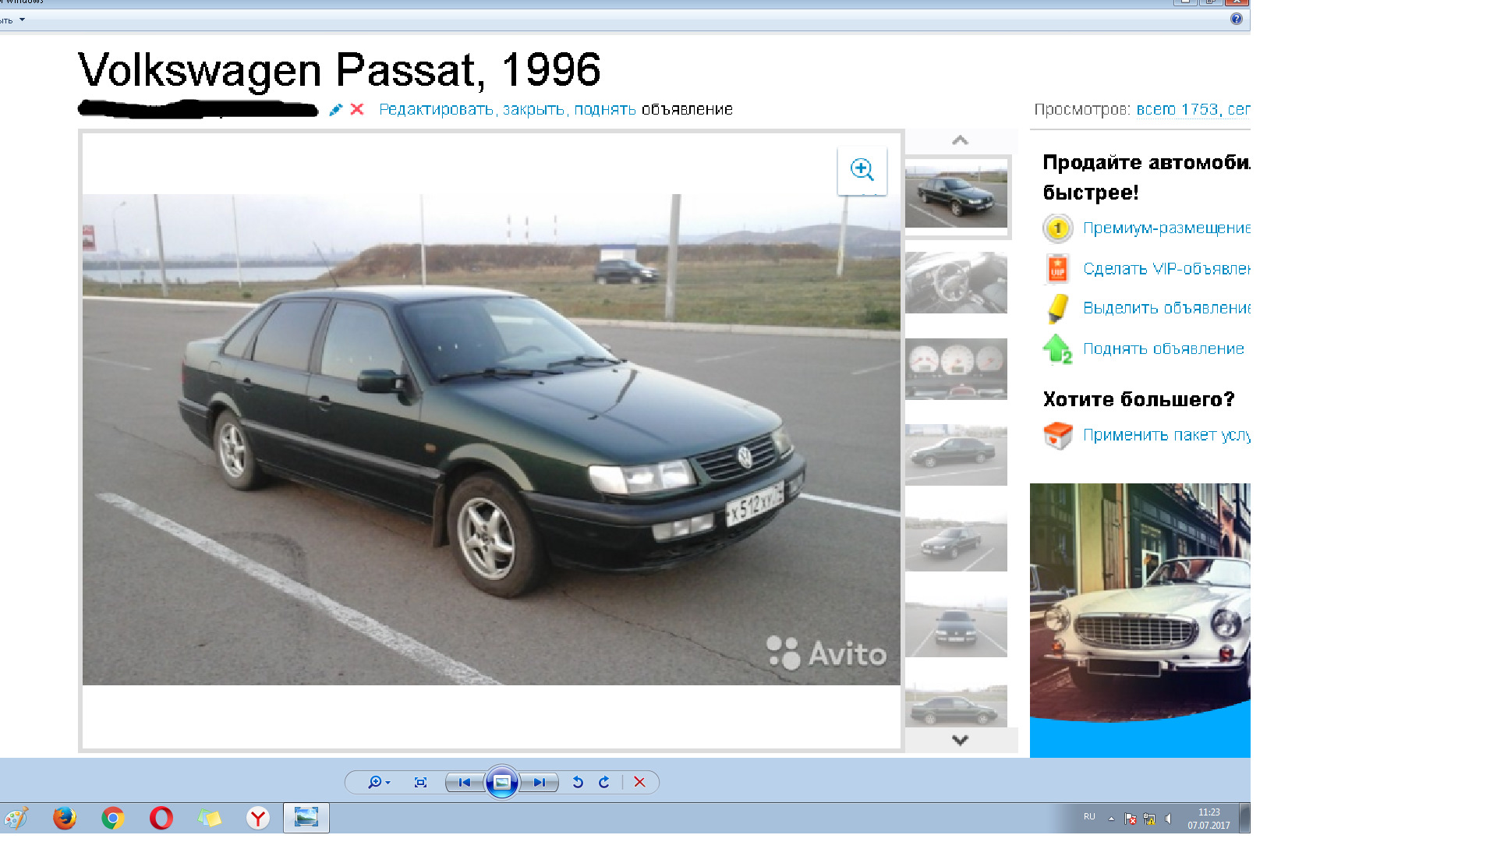This screenshot has height=842, width=1497.
Task: Open Google Chrome from the taskbar
Action: point(113,818)
